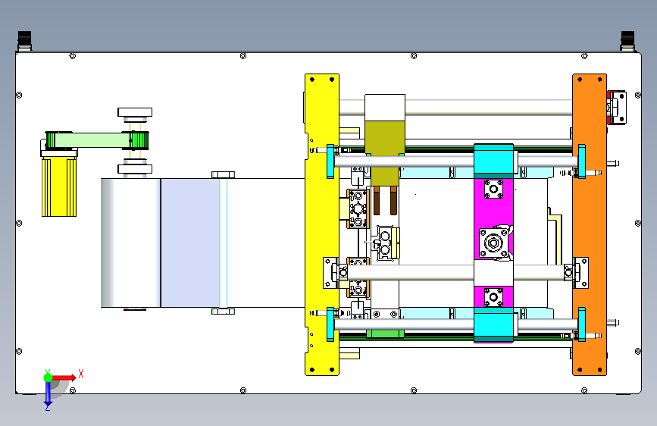Select the white block above olive block
The height and width of the screenshot is (426, 657).
pyautogui.click(x=385, y=108)
